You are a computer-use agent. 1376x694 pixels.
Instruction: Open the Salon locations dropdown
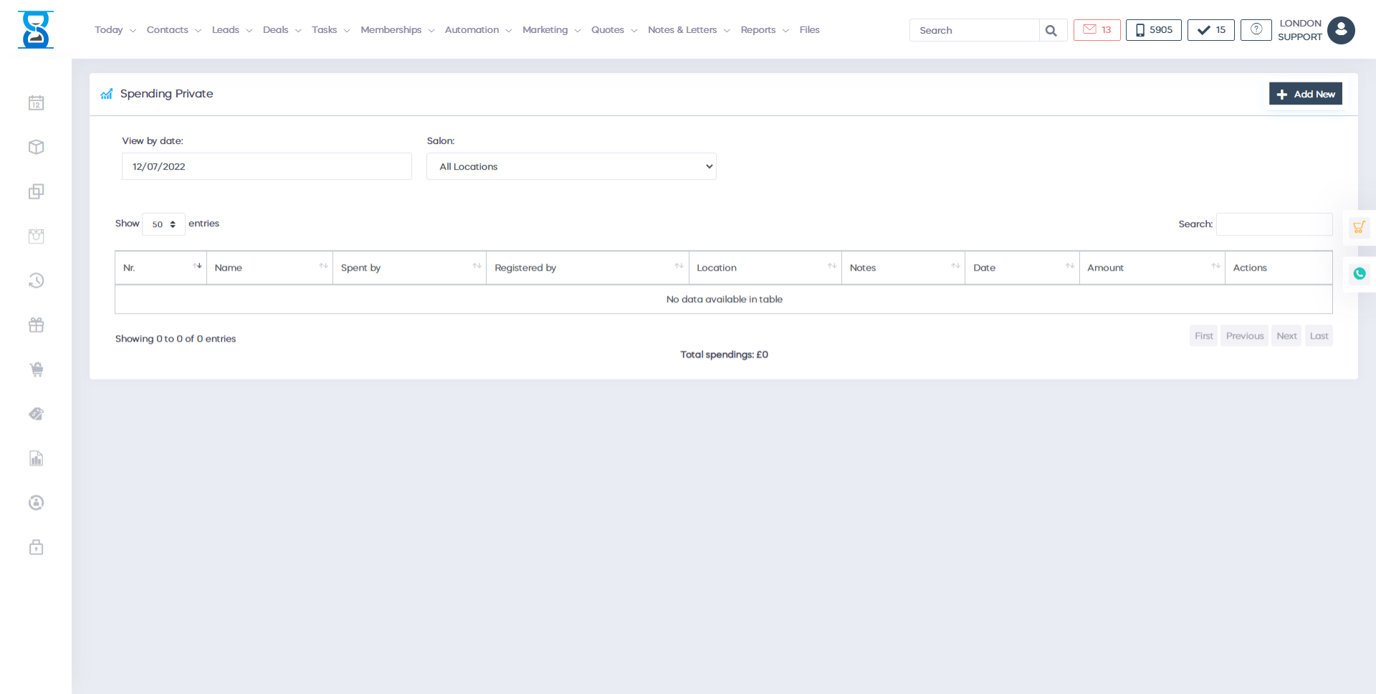click(x=571, y=166)
